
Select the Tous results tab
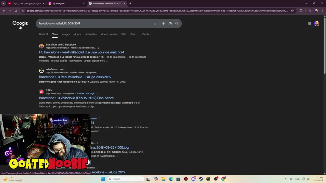point(55,34)
